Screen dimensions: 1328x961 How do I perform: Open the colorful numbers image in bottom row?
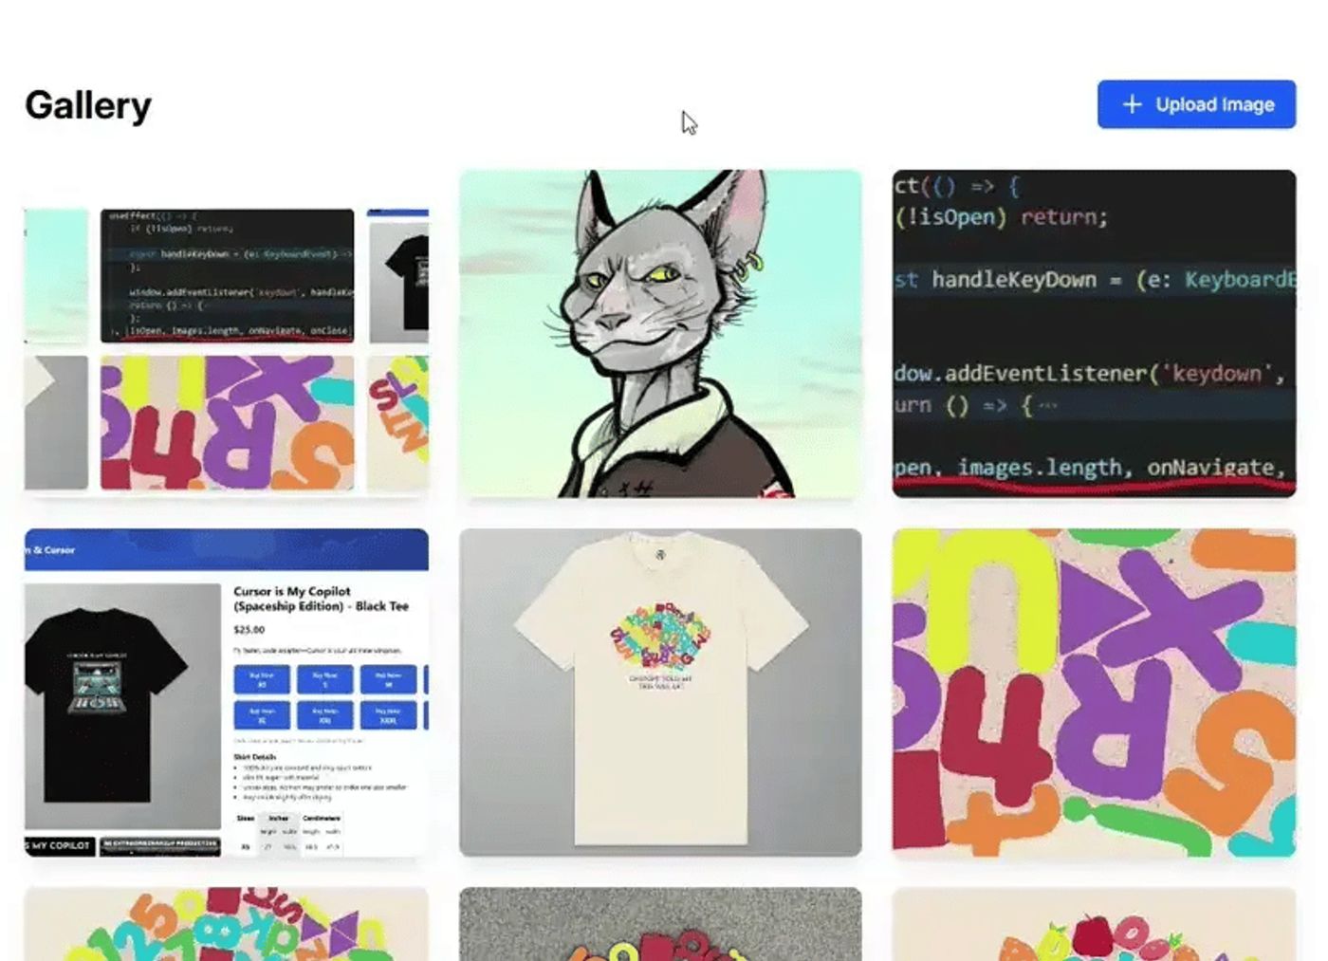click(226, 925)
